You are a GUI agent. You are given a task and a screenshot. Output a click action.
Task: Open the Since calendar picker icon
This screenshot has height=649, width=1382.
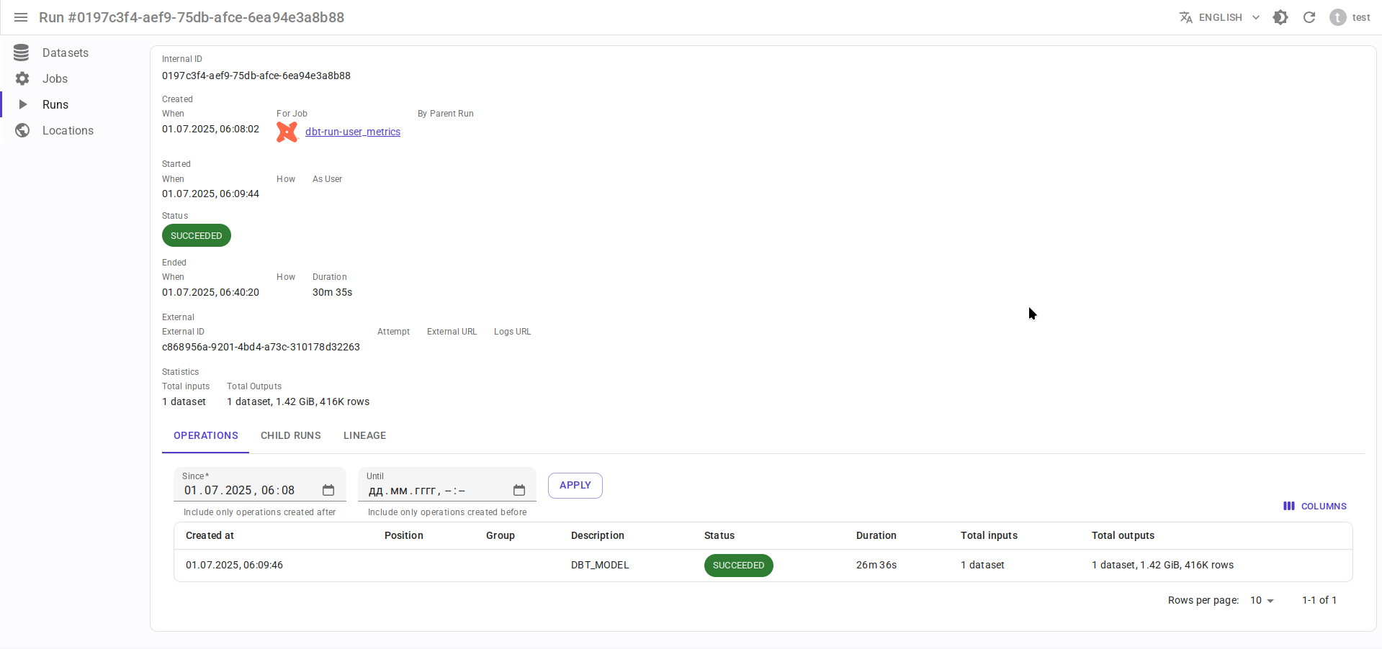[328, 490]
